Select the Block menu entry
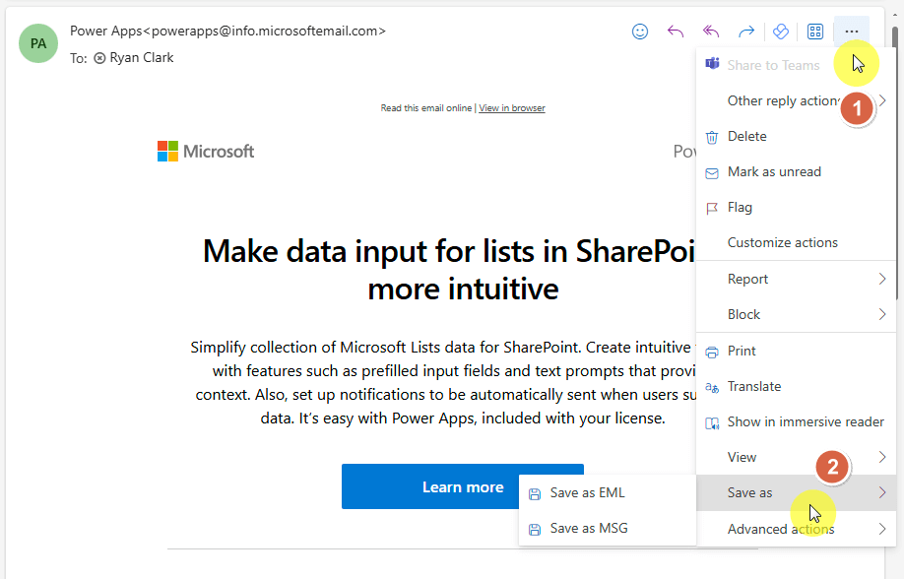 click(796, 314)
